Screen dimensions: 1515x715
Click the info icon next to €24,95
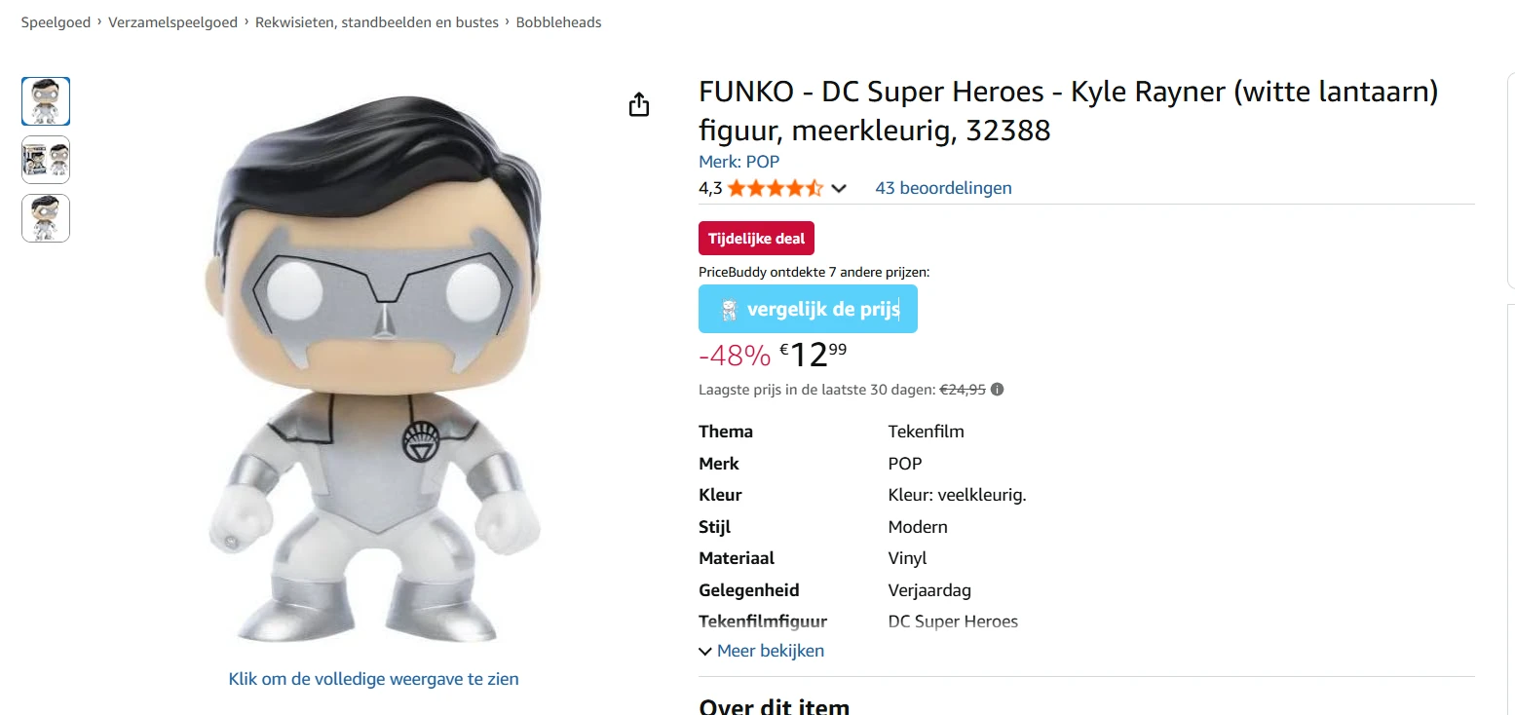pos(997,390)
